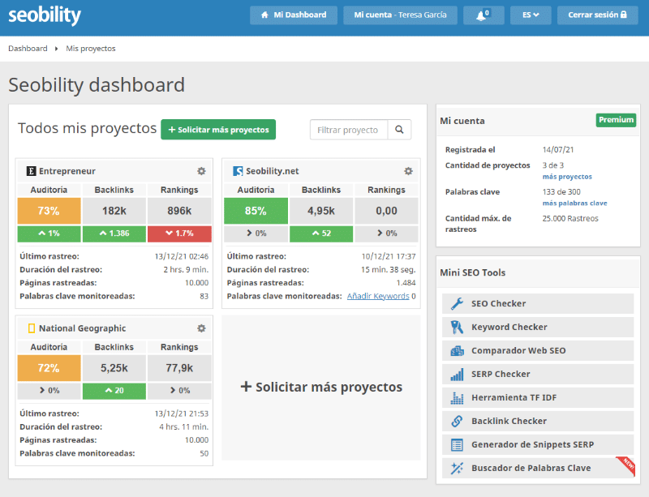This screenshot has height=497, width=649.
Task: Open Generador de Snippets SERP tool
Action: tap(538, 444)
